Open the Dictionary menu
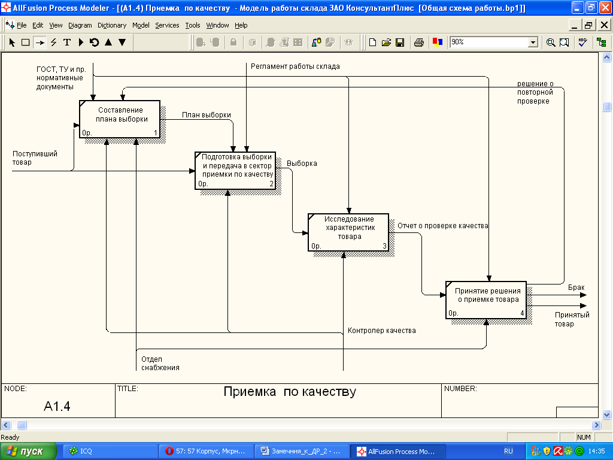 [x=112, y=25]
